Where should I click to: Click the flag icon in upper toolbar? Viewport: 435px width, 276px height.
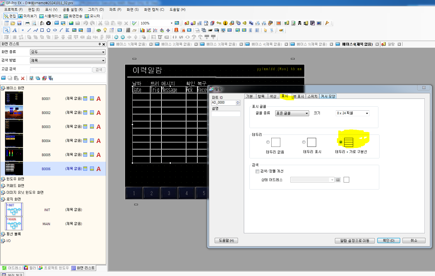(327, 23)
